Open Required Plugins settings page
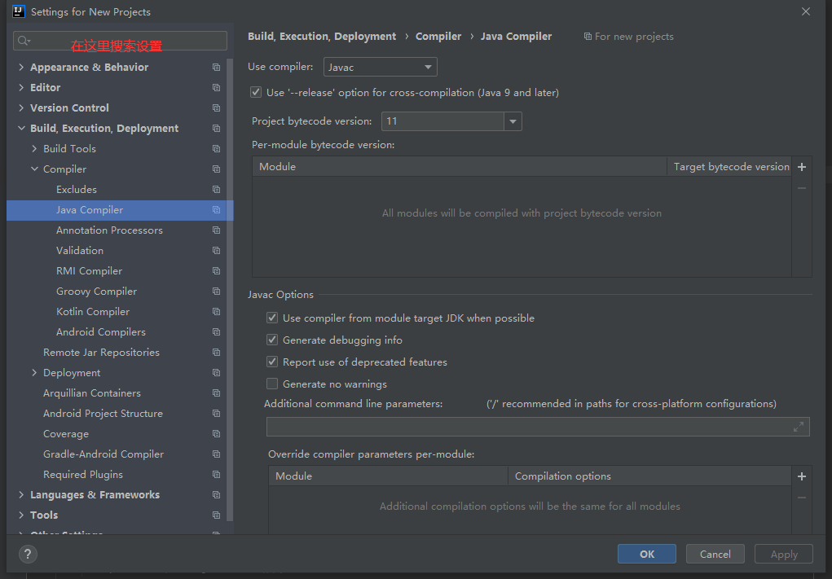Image resolution: width=832 pixels, height=579 pixels. (x=83, y=475)
